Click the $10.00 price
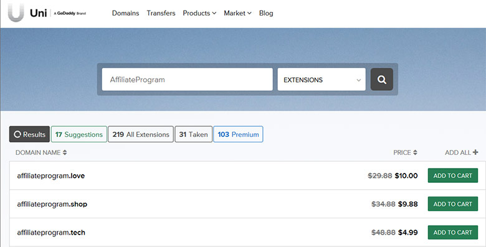 [406, 176]
